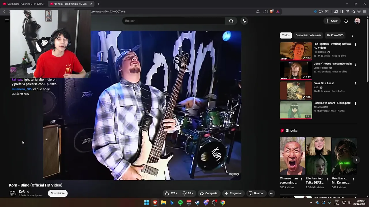The height and width of the screenshot is (207, 369).
Task: Open Freak On a Leash video title
Action: click(324, 83)
